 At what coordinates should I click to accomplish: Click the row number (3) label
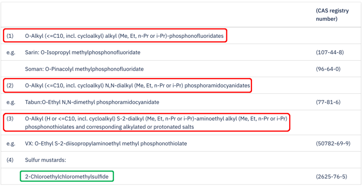10,118
